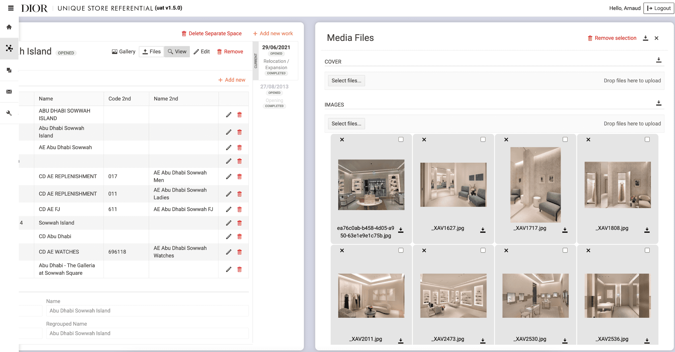Check the ea76c0ab image checkbox
The width and height of the screenshot is (675, 352).
(401, 140)
